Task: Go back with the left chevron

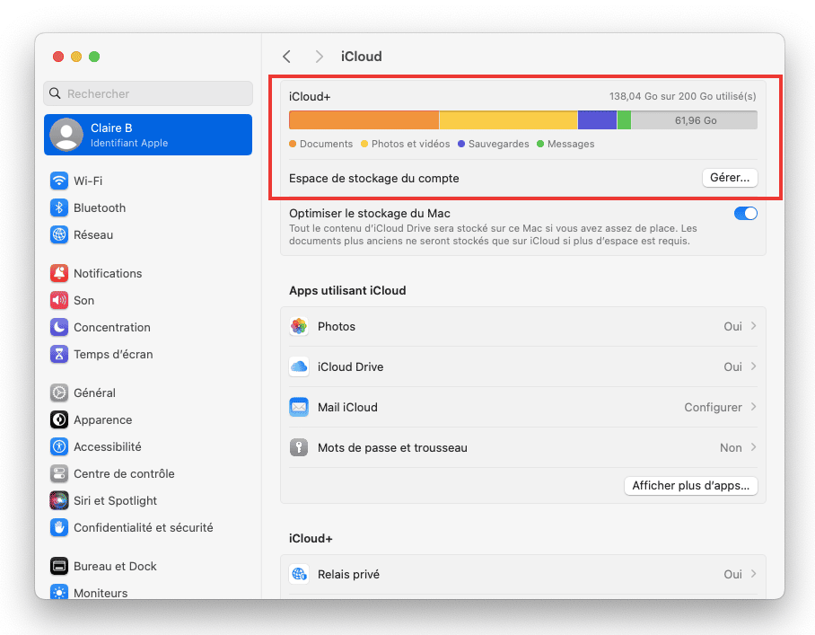Action: (x=286, y=57)
